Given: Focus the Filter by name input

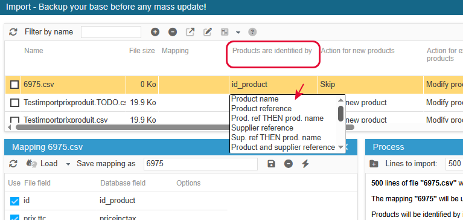Looking at the screenshot, I should coord(111,32).
